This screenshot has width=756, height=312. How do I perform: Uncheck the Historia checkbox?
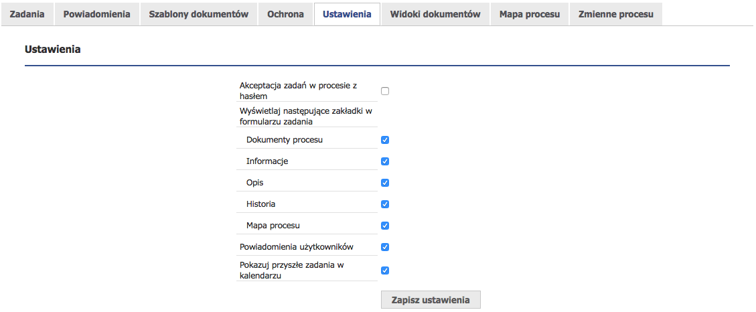pos(385,204)
